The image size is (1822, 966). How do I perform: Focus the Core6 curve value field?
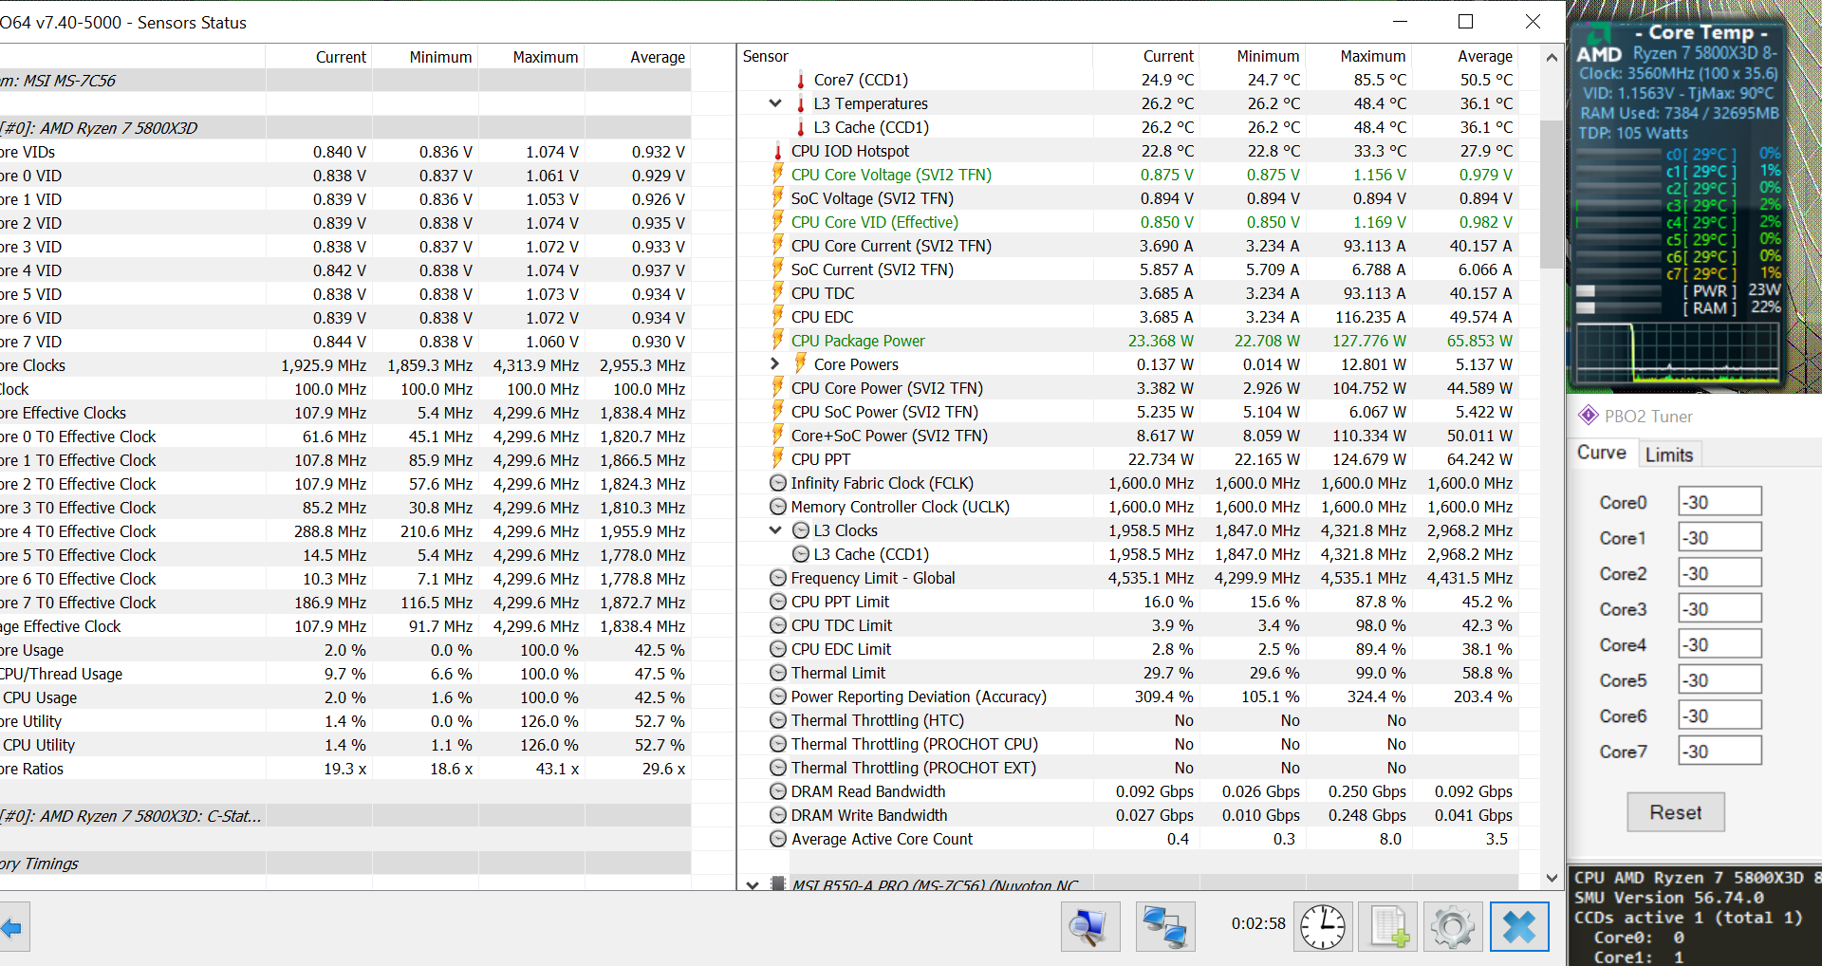click(1720, 715)
